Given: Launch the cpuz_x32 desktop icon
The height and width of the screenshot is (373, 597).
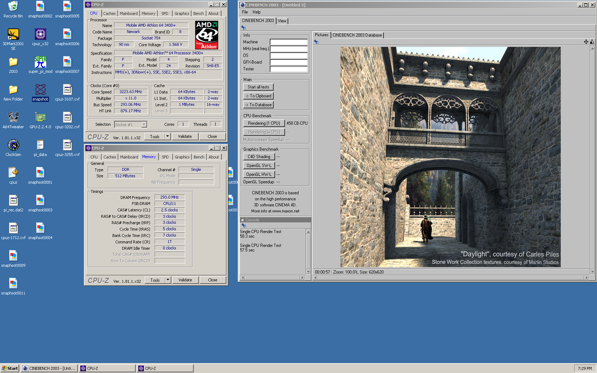Looking at the screenshot, I should tap(40, 37).
